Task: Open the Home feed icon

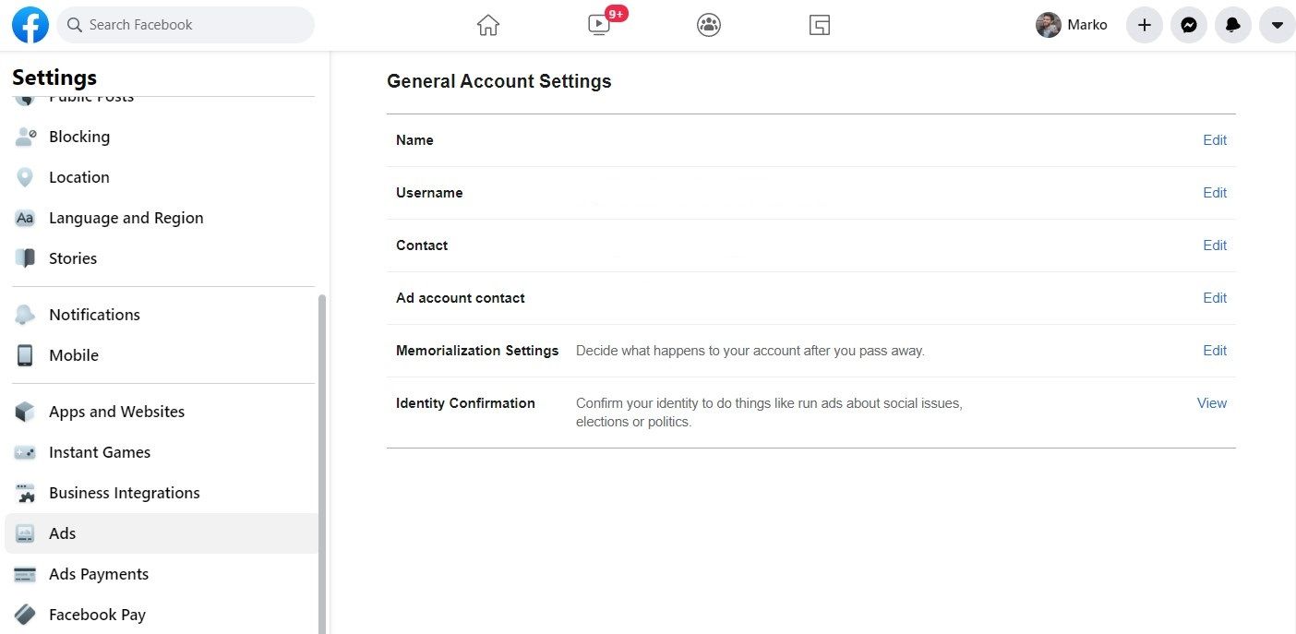Action: [488, 25]
